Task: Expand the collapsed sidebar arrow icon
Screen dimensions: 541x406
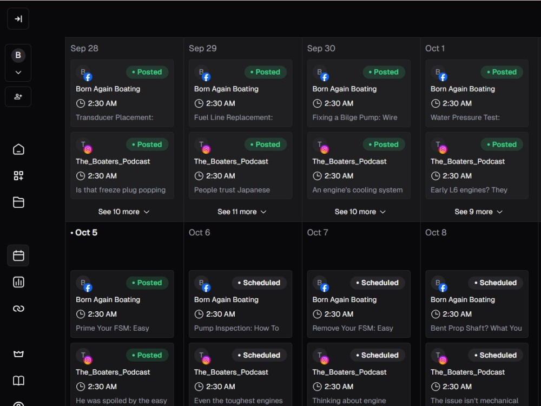Action: pyautogui.click(x=18, y=18)
